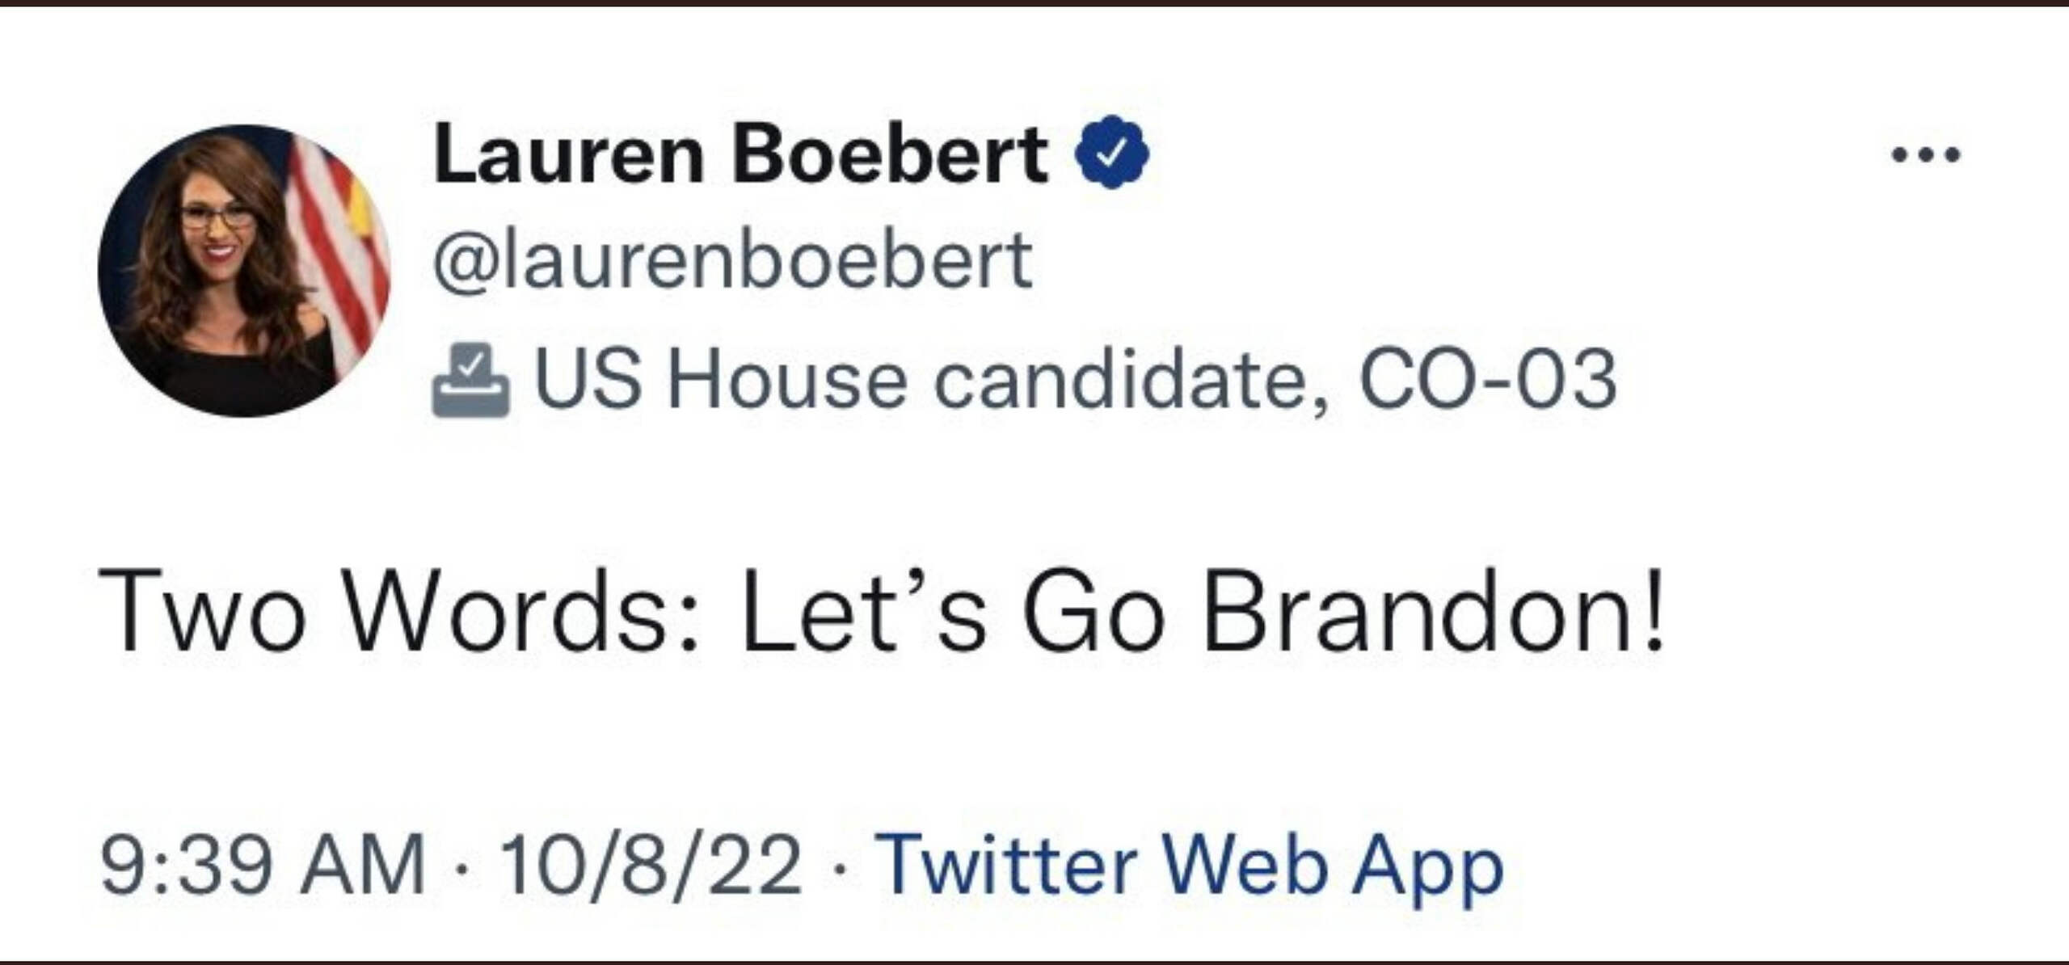The height and width of the screenshot is (965, 2069).
Task: Click the blue verified checkmark badge
Action: coord(1112,153)
